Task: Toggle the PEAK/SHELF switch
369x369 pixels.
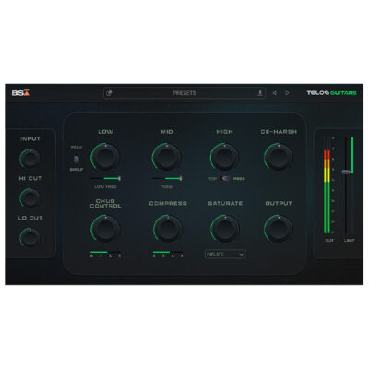Action: 77,159
